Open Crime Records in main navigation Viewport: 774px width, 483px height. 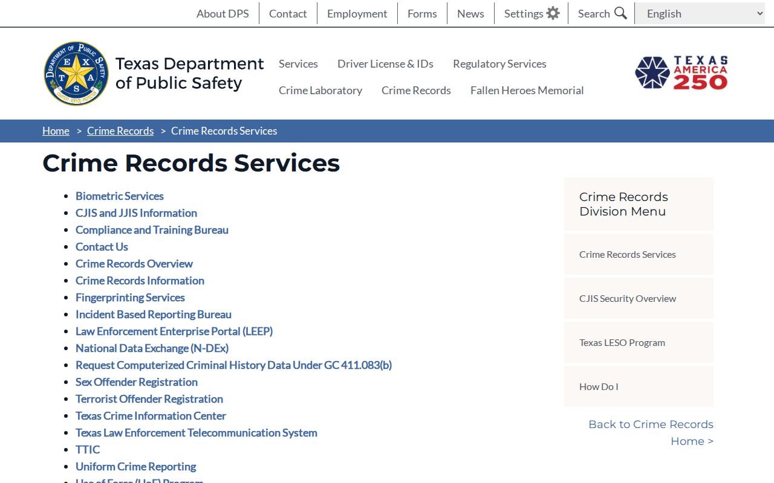point(416,90)
